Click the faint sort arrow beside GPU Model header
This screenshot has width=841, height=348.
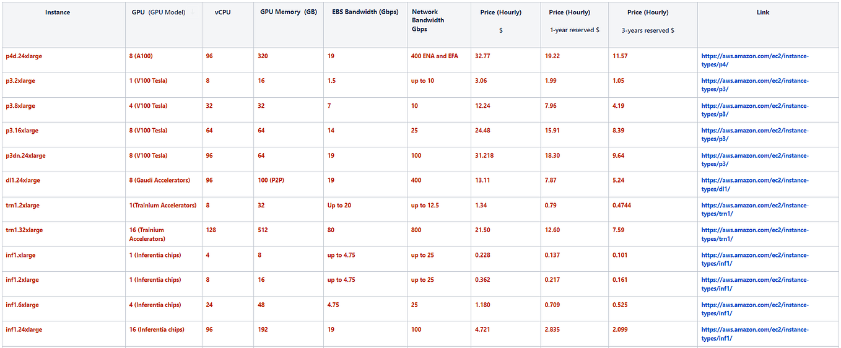click(193, 12)
